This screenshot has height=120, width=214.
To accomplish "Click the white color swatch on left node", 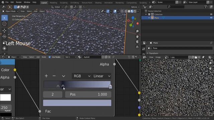I will tap(5, 97).
